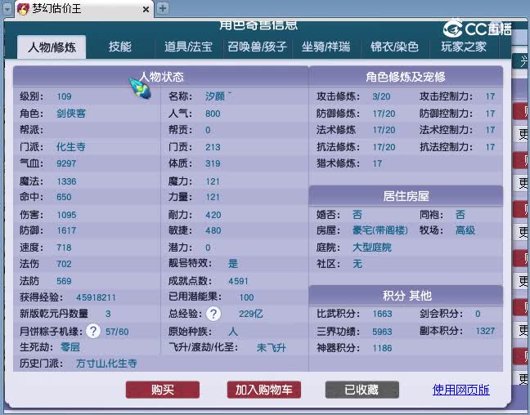The height and width of the screenshot is (415, 530).
Task: Click the 加入购物车 button
Action: pyautogui.click(x=264, y=390)
